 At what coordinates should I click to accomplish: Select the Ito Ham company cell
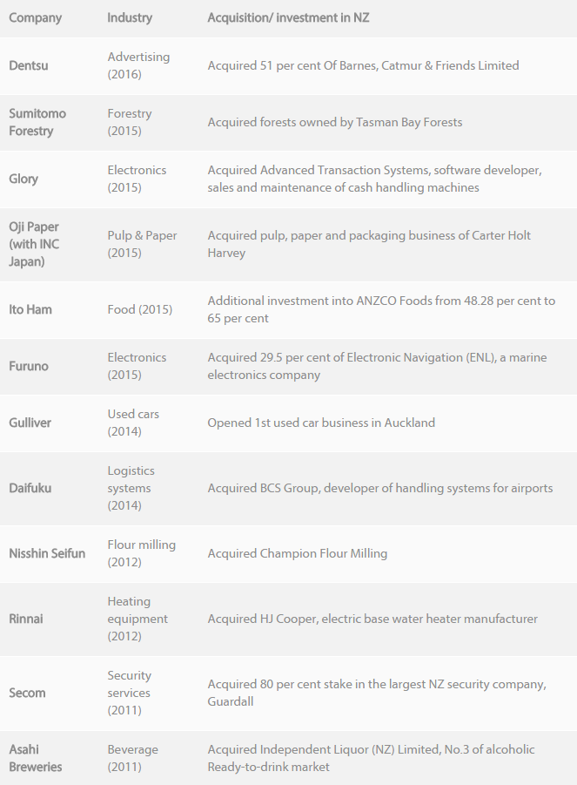[30, 309]
